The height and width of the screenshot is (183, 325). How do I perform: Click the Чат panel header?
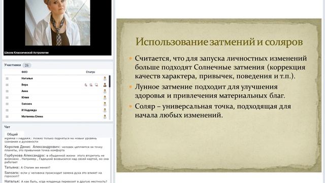7,127
